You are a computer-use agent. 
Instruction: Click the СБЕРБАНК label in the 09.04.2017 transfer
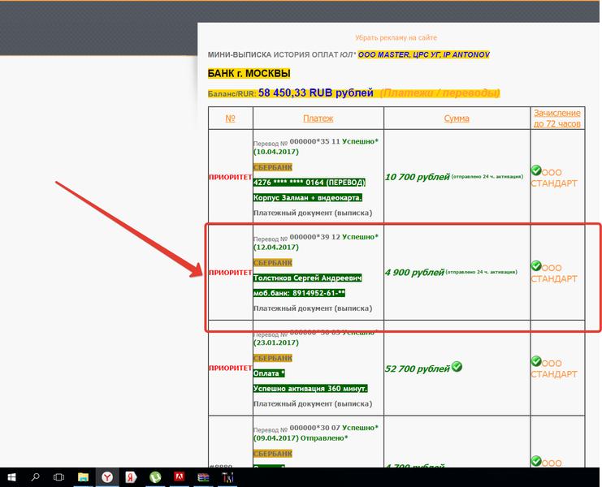[x=273, y=454]
